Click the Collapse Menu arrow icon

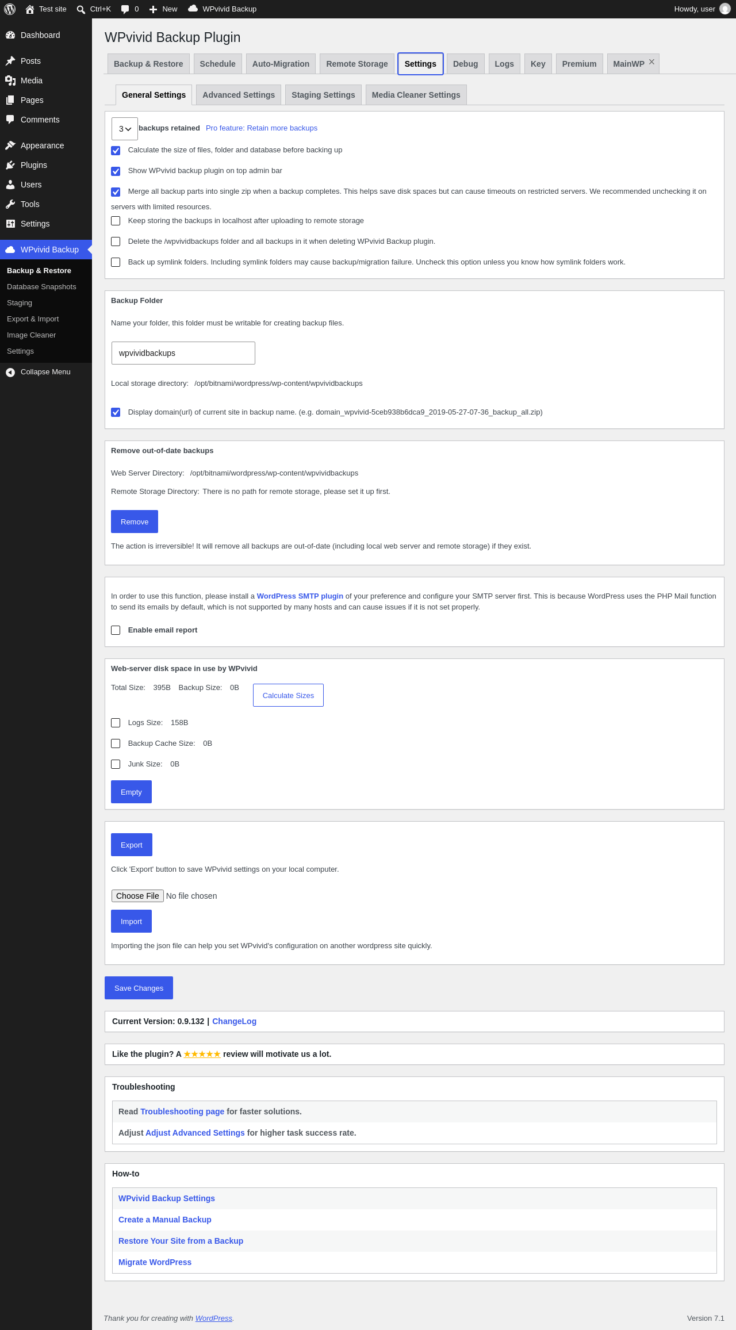[10, 372]
